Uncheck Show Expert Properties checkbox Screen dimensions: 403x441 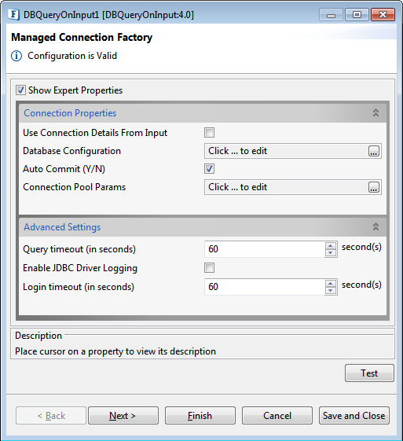[x=20, y=90]
